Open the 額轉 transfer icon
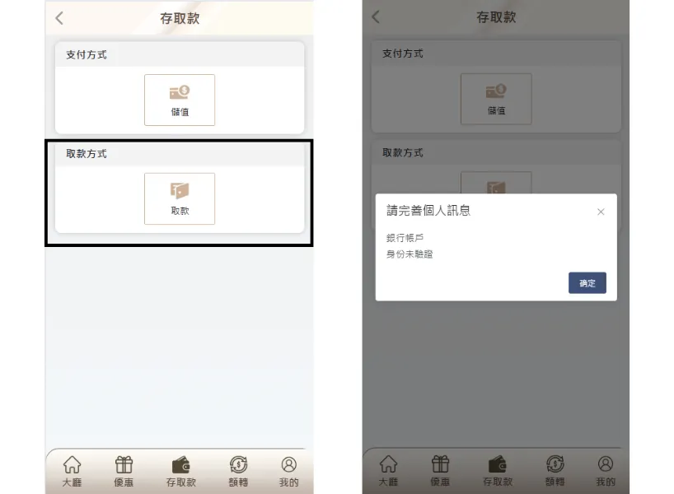This screenshot has width=674, height=494. pos(237,469)
